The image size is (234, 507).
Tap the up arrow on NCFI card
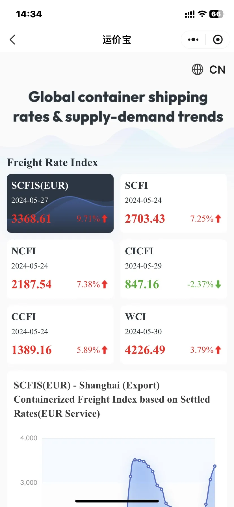[105, 284]
